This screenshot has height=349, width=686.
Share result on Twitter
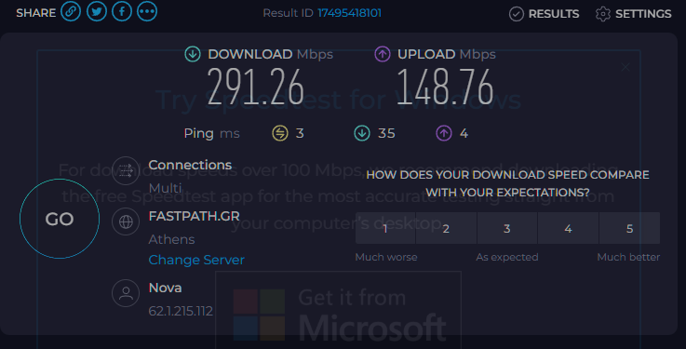(x=96, y=11)
